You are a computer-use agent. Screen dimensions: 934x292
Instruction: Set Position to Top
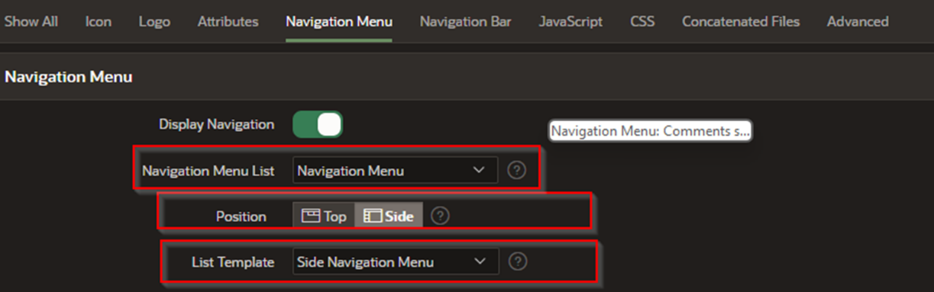click(324, 217)
